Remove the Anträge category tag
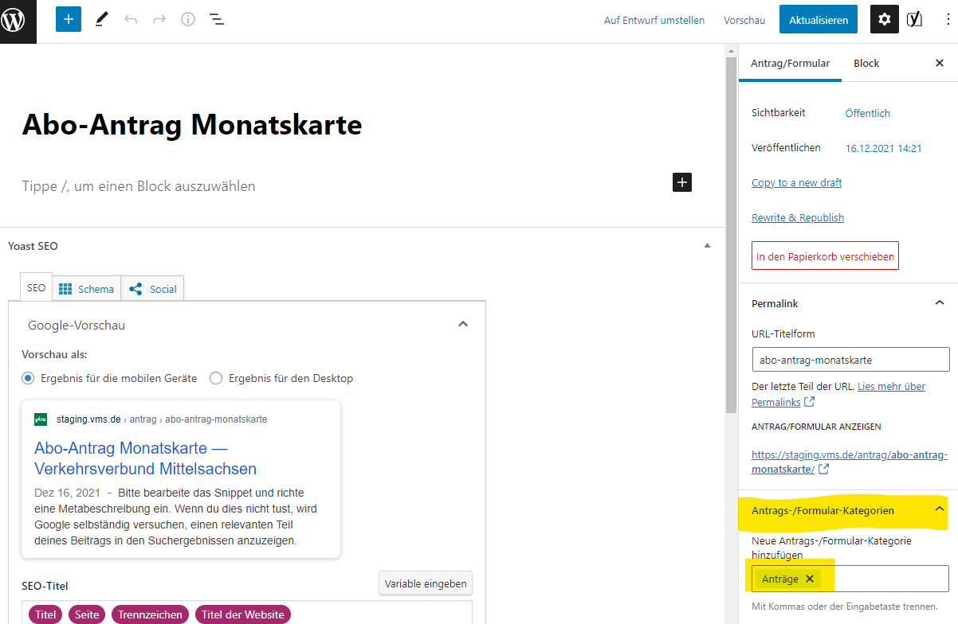 [810, 579]
